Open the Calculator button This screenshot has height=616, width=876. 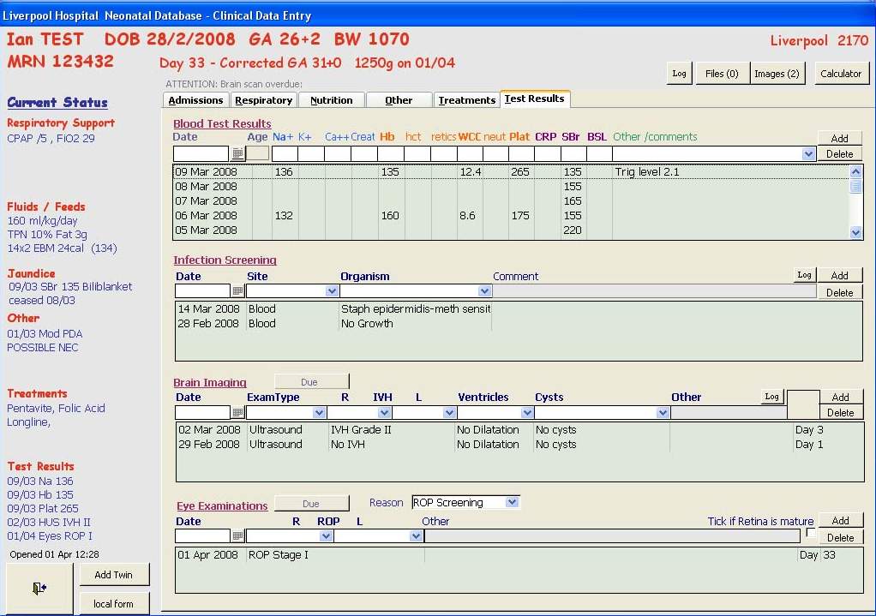tap(840, 74)
